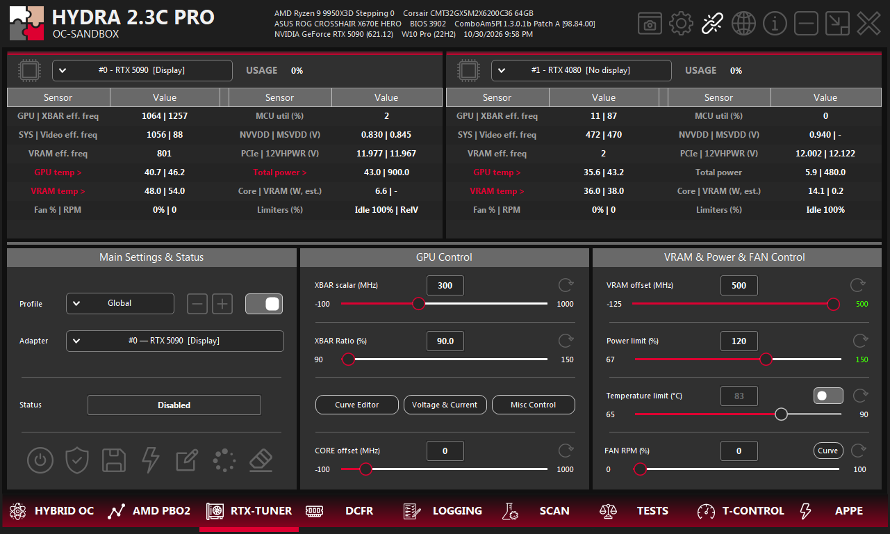Viewport: 890px width, 534px height.
Task: Enable the Temperature limit switch
Action: click(828, 396)
